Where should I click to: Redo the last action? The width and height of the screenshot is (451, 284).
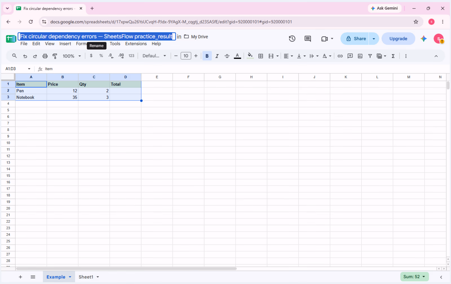coord(35,56)
